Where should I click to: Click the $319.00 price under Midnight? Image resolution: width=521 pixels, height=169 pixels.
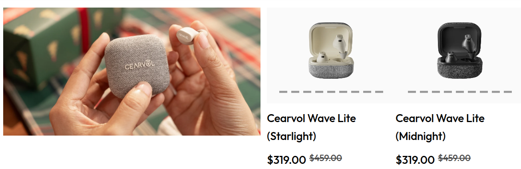[x=415, y=159]
